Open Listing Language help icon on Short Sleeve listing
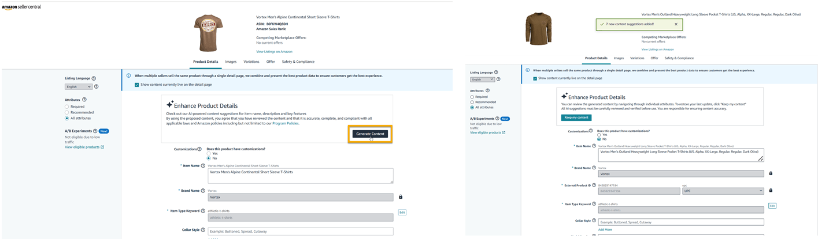This screenshot has width=818, height=239. pos(94,78)
